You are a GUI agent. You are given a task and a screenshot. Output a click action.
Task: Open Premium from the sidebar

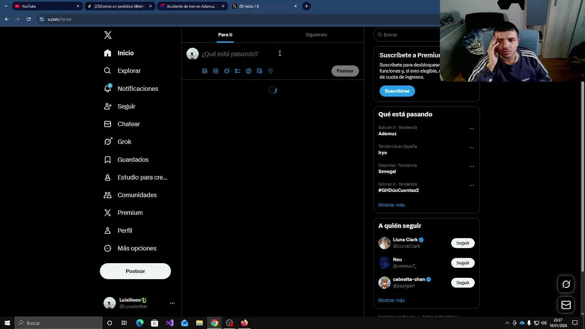pos(123,213)
